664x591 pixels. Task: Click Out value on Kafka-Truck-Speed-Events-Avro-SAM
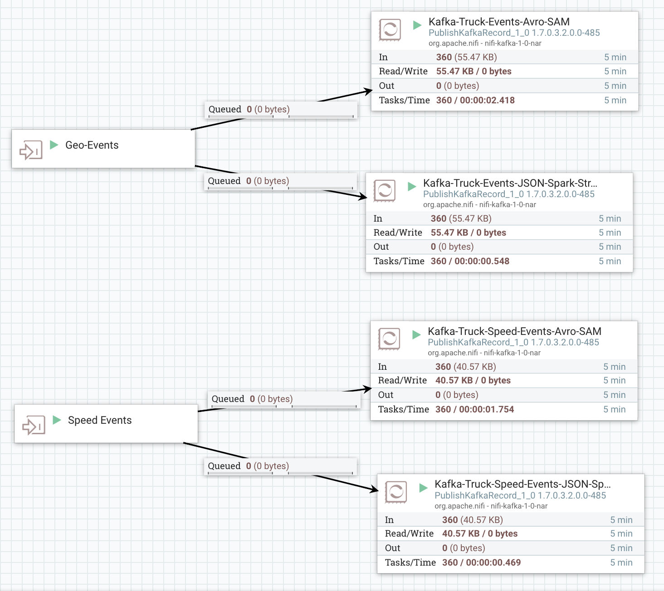(457, 395)
